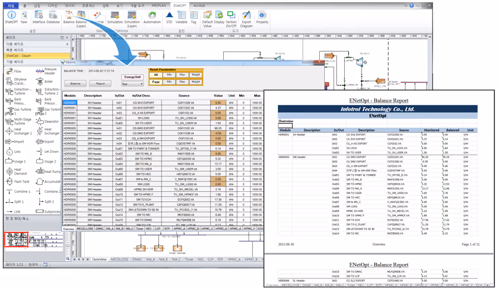Click zoom magnifier icon near page tabs
Screen dimensions: 498x290
(68, 259)
